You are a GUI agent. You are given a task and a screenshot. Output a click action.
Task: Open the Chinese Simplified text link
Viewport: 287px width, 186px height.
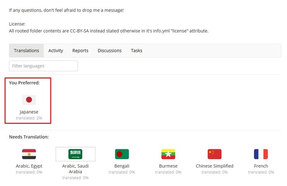point(214,166)
